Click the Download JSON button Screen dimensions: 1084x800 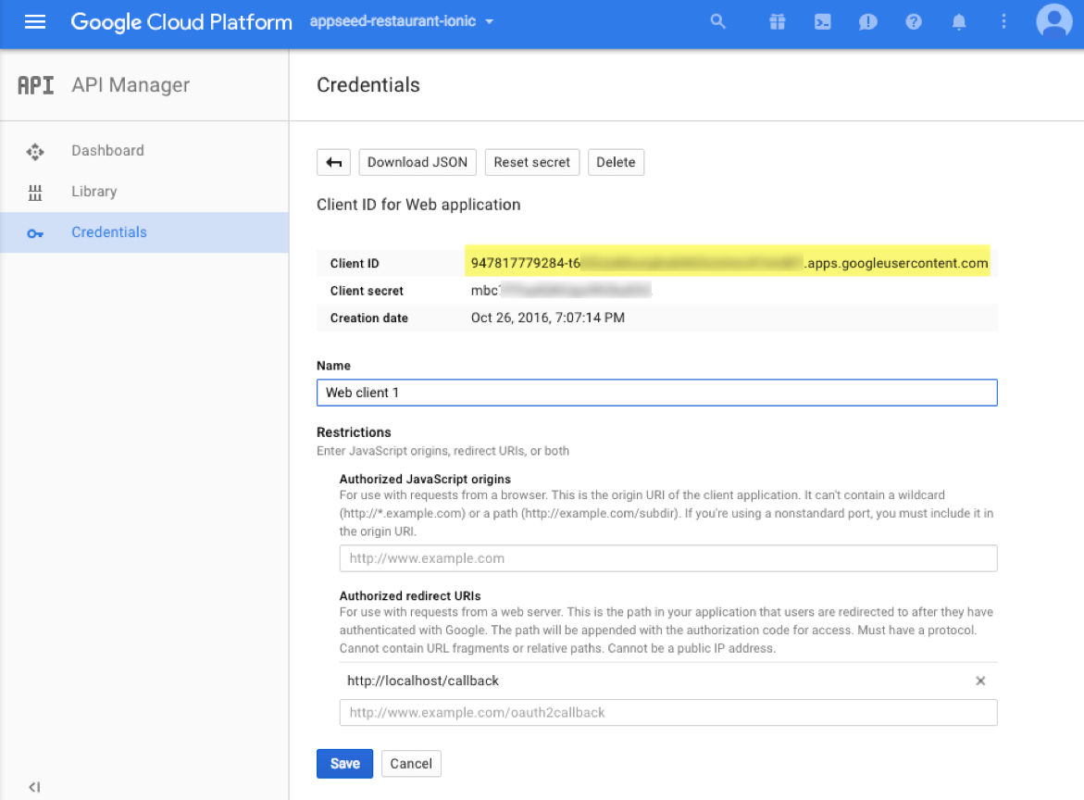(417, 162)
